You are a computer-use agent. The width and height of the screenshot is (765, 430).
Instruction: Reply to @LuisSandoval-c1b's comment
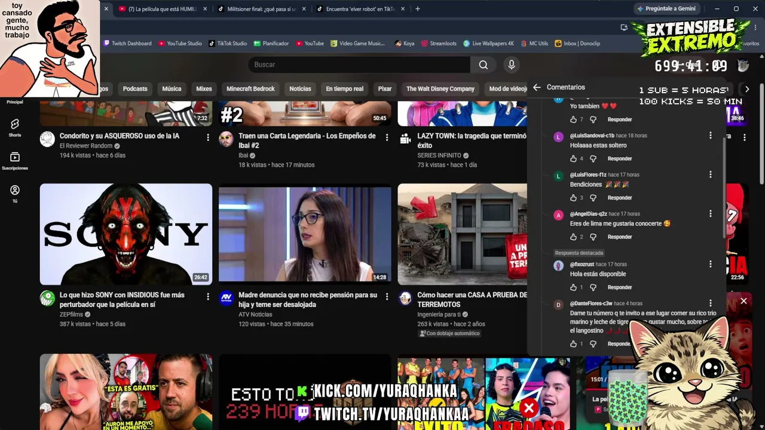(x=620, y=159)
